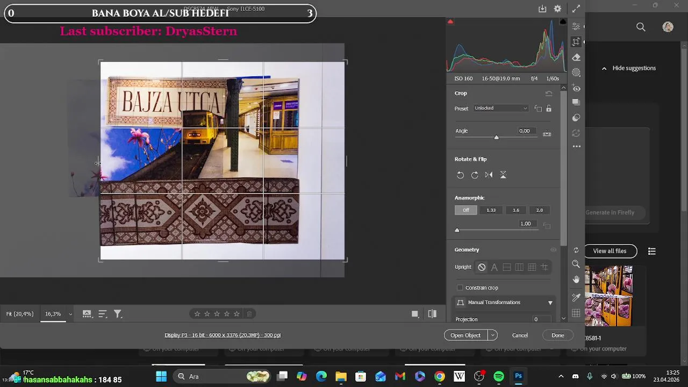Select the Crop tool in right toolbar
The width and height of the screenshot is (688, 387).
tap(576, 42)
